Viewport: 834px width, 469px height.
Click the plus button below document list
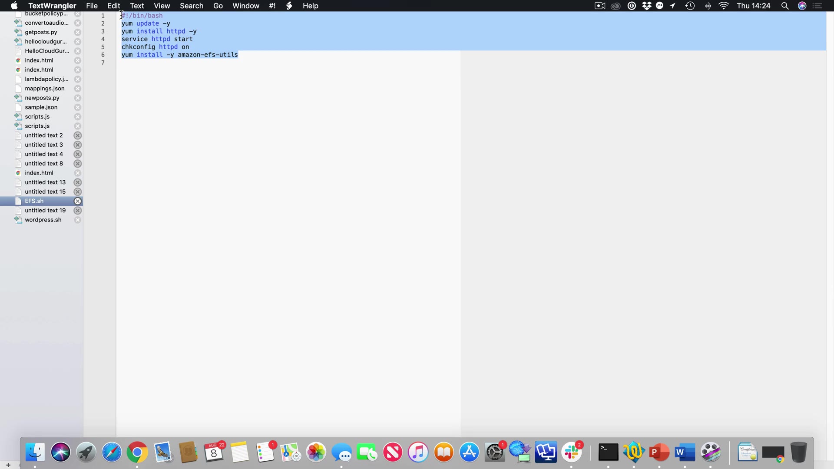click(8, 465)
